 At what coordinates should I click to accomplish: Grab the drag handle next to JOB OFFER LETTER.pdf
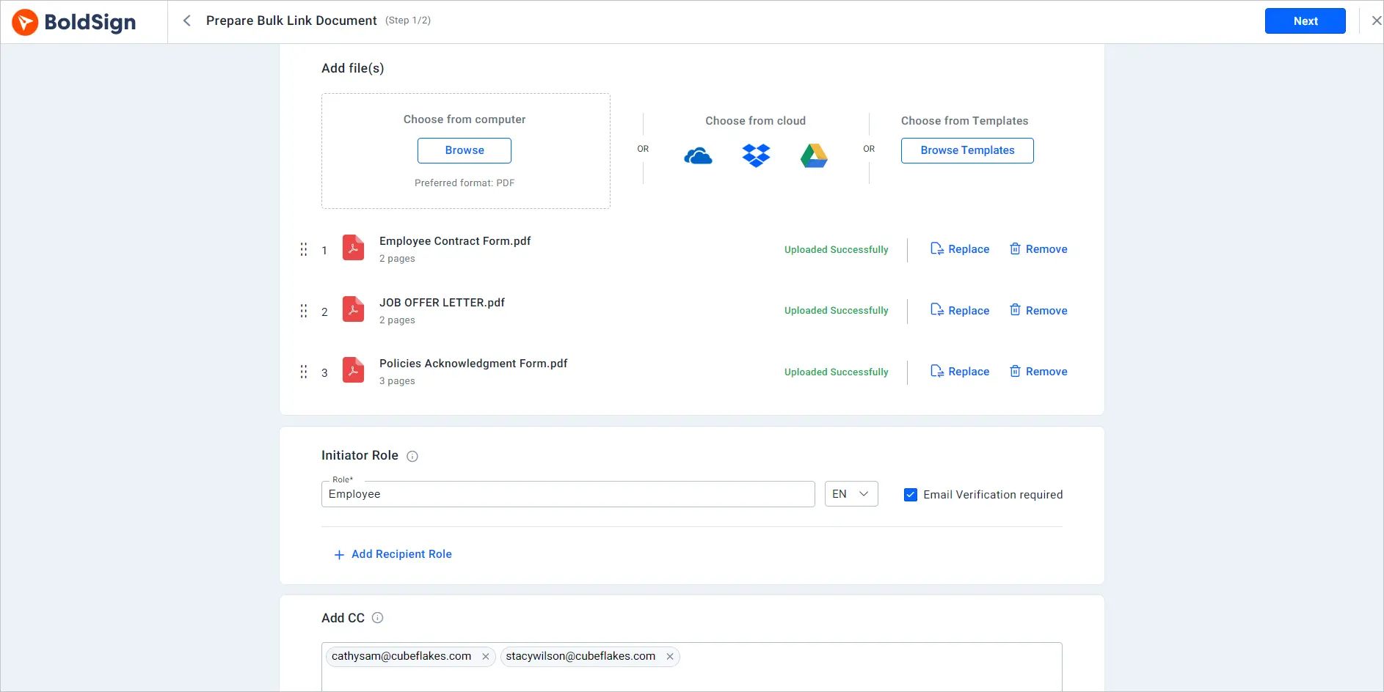(304, 311)
